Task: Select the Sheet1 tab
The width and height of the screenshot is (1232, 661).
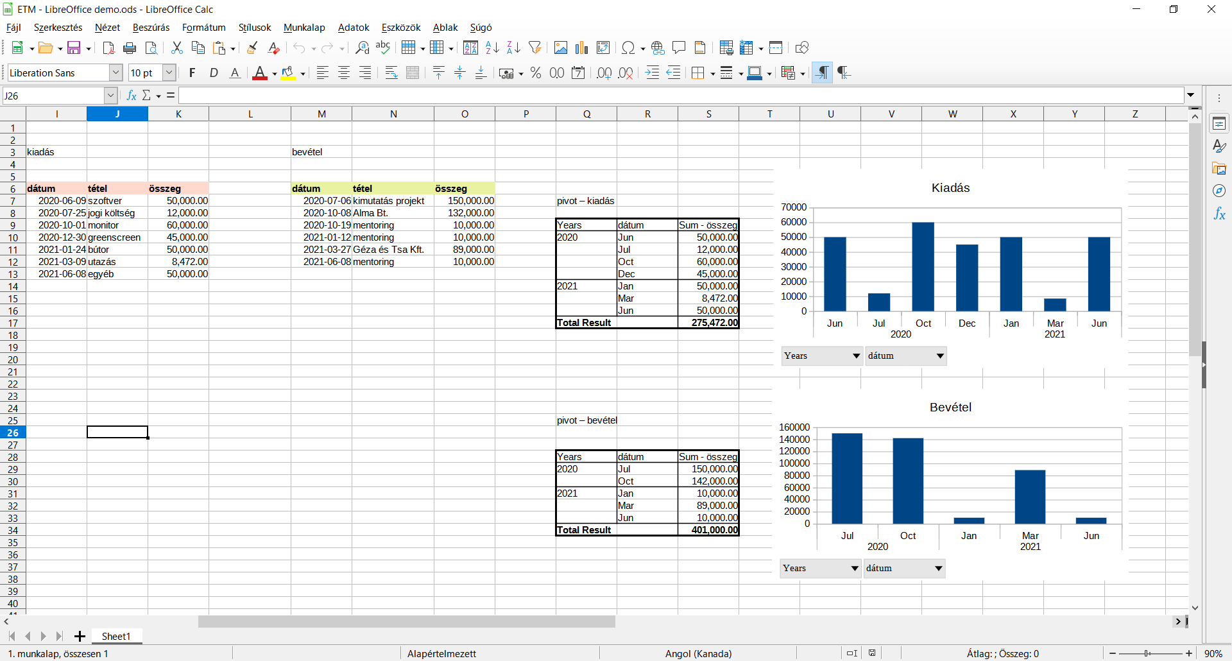Action: point(116,636)
